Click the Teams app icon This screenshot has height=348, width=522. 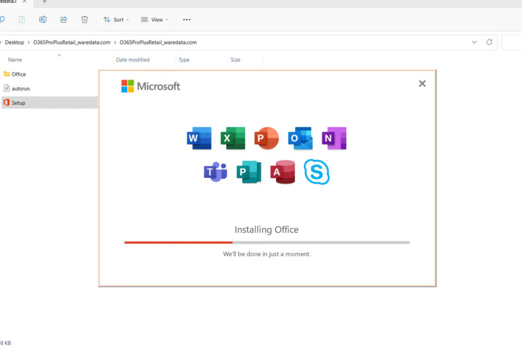point(216,172)
